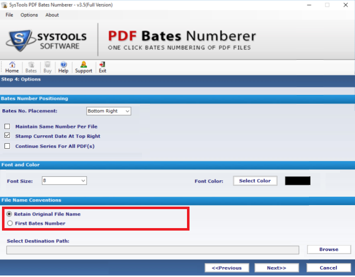Viewport: 355px width, 277px height.
Task: Open the Support toolbar icon
Action: coord(83,67)
